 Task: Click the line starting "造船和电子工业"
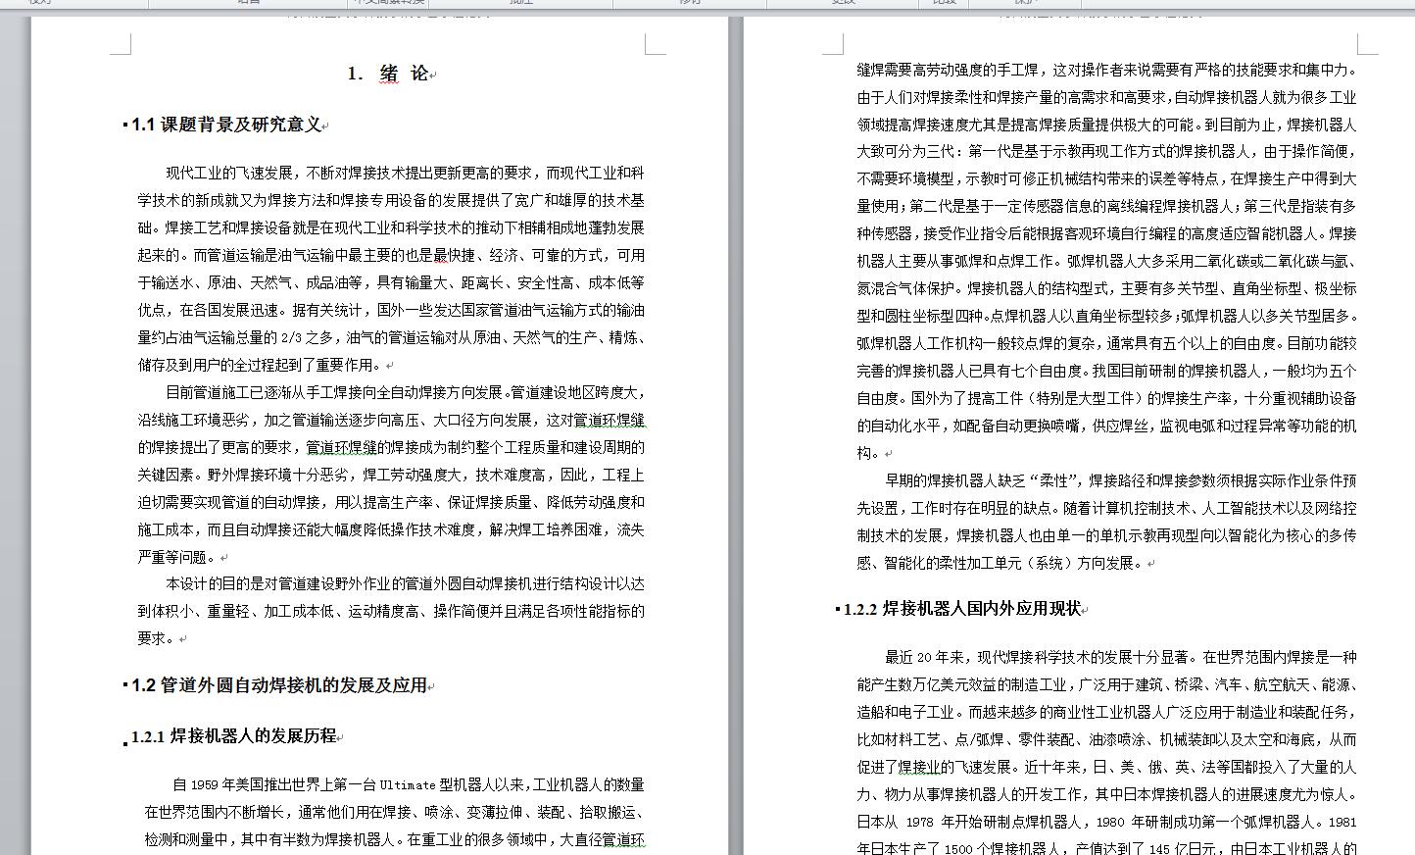pyautogui.click(x=1107, y=712)
